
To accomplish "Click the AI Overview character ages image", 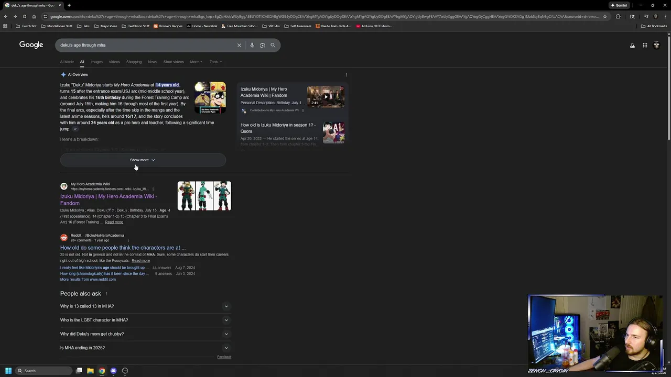I will point(210,97).
